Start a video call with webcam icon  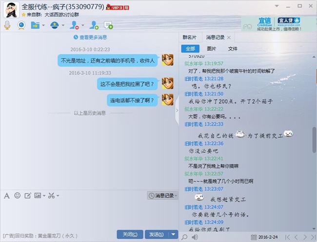pos(21,25)
